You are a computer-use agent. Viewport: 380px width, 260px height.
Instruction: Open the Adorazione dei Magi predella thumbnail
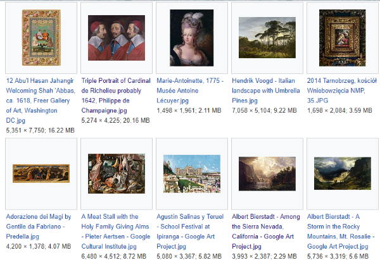click(41, 173)
